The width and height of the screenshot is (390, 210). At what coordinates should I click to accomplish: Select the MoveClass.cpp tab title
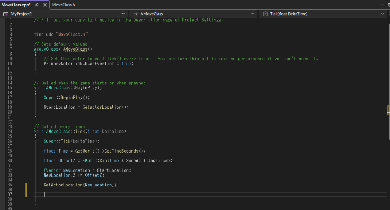click(x=16, y=5)
